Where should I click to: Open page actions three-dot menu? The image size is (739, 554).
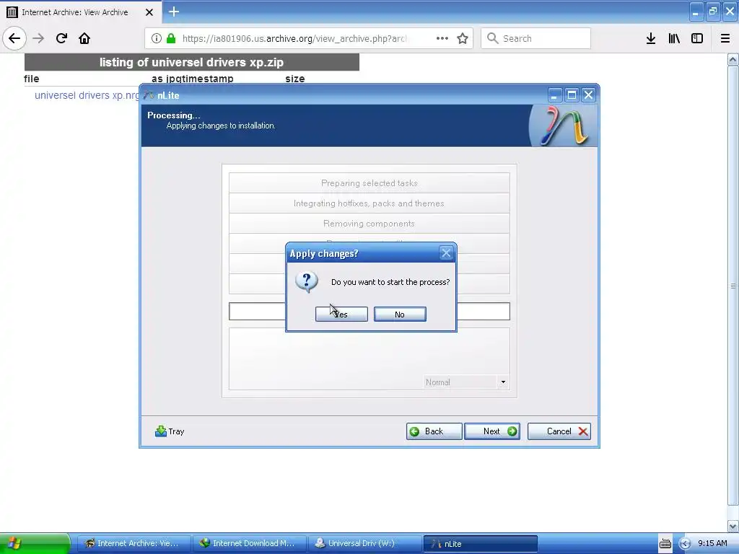[442, 38]
